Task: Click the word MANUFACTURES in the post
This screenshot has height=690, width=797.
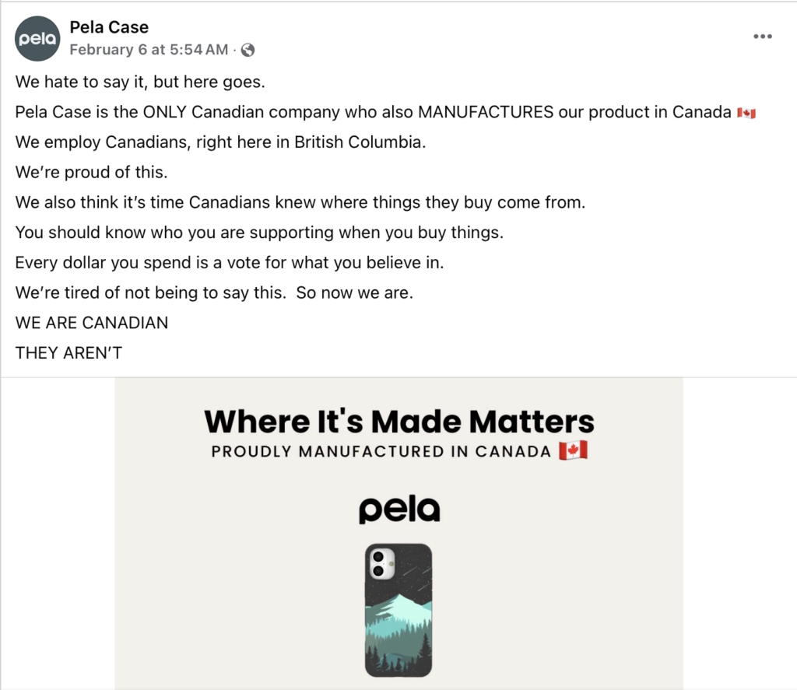Action: point(486,112)
